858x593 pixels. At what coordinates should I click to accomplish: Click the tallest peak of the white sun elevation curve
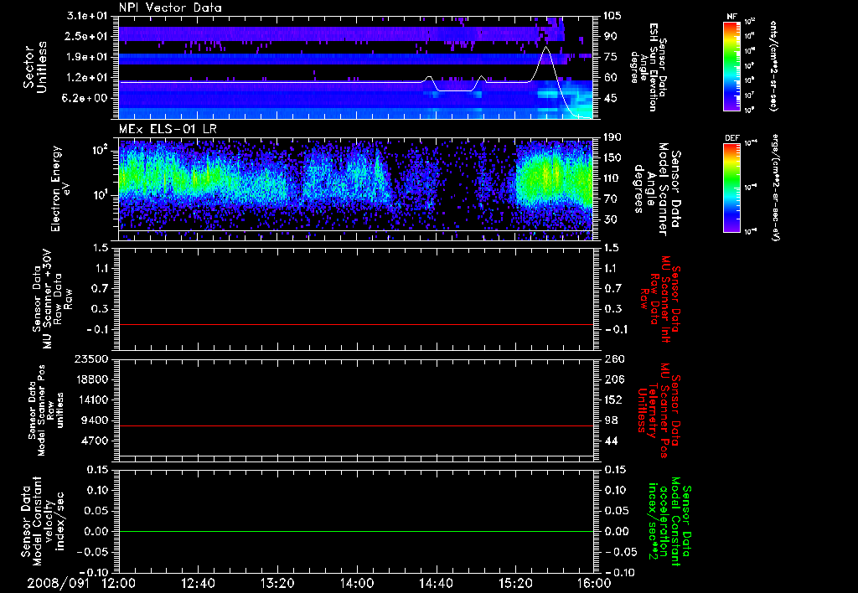click(545, 47)
